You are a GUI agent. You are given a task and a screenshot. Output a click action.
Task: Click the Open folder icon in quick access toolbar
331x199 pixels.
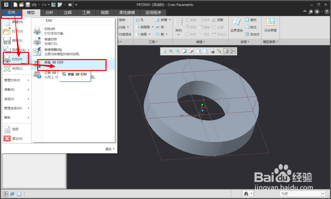22,5
